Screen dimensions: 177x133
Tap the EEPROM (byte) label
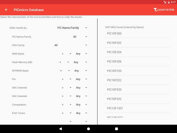(20, 71)
